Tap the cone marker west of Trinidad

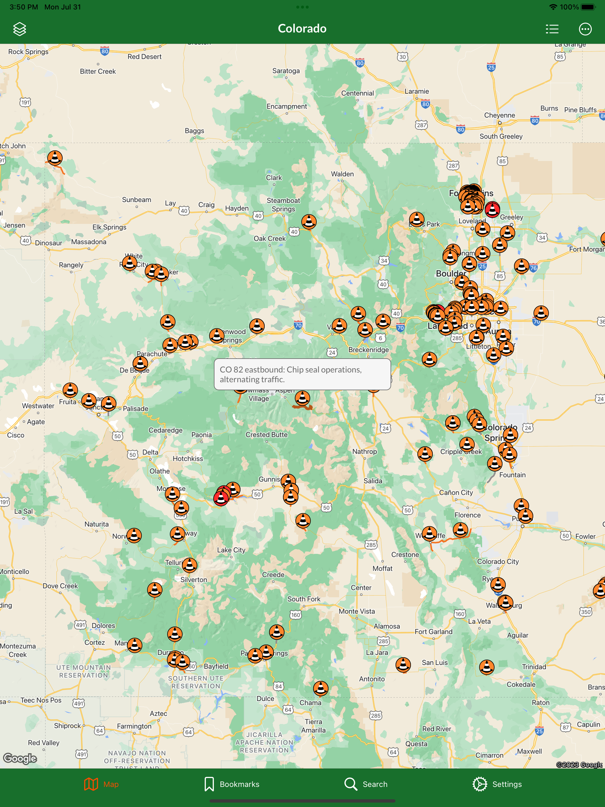(487, 667)
